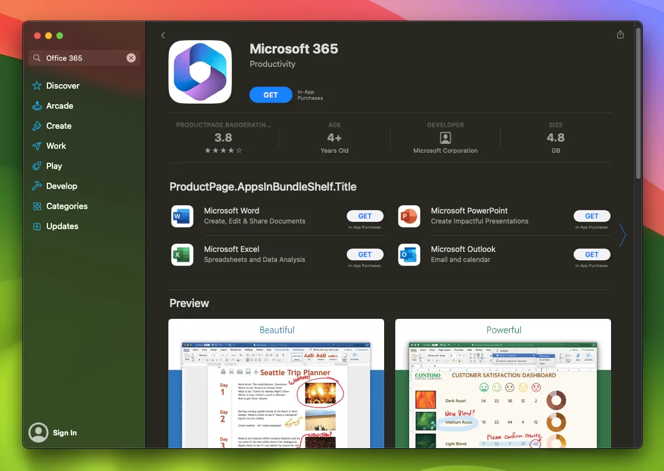
Task: Select the Arcade joystick icon in sidebar
Action: pyautogui.click(x=37, y=106)
